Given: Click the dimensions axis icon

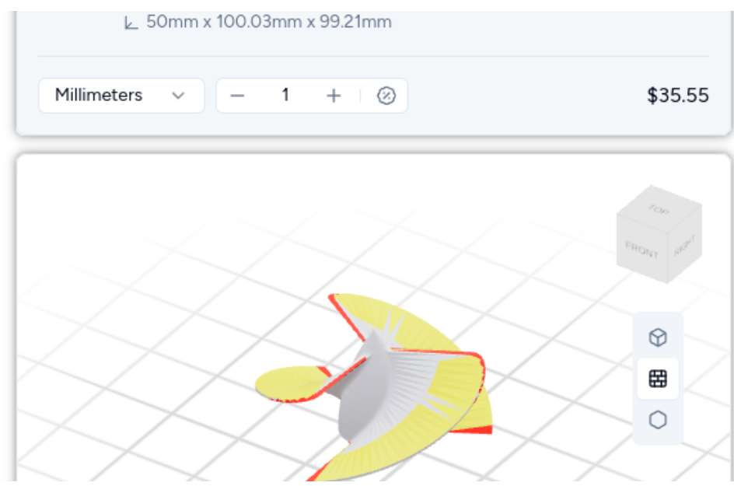Looking at the screenshot, I should point(131,23).
